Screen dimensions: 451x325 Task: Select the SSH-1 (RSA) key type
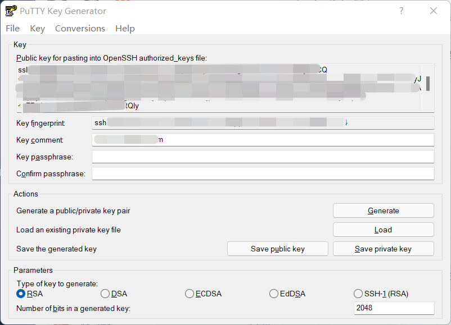pos(381,294)
